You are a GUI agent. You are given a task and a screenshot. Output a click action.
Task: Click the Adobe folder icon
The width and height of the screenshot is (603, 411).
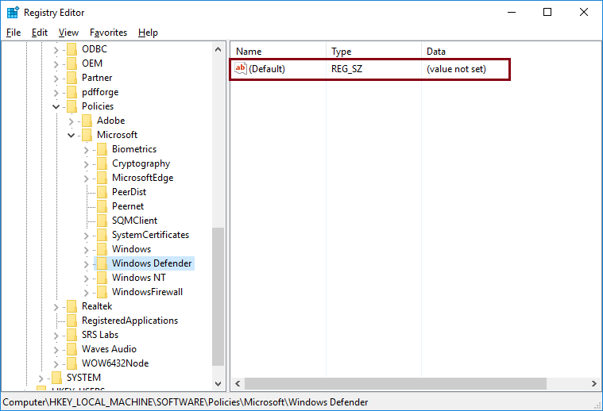87,121
